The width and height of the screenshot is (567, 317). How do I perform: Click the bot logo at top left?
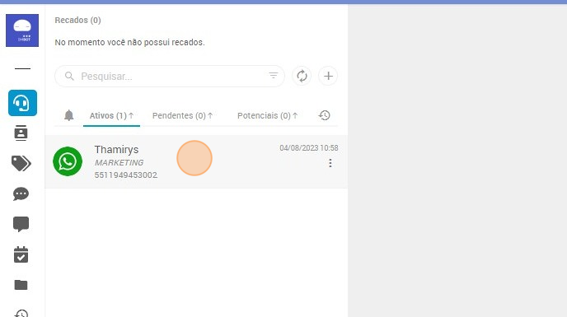click(x=22, y=30)
